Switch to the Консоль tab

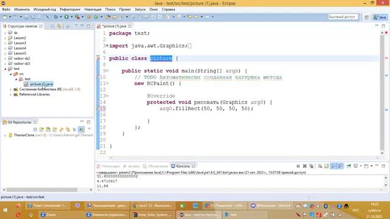point(183,166)
